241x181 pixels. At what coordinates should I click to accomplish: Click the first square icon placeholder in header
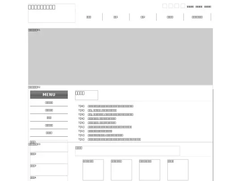click(165, 6)
